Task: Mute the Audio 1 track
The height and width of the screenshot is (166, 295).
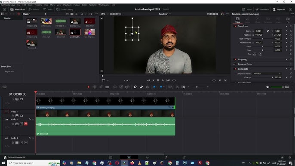Action: click(x=26, y=124)
